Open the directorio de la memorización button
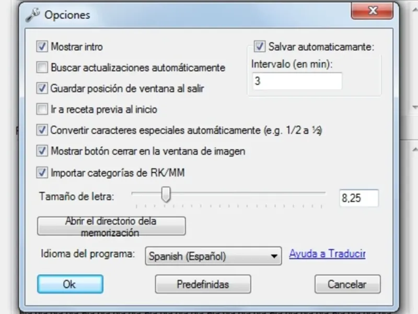 pos(111,226)
